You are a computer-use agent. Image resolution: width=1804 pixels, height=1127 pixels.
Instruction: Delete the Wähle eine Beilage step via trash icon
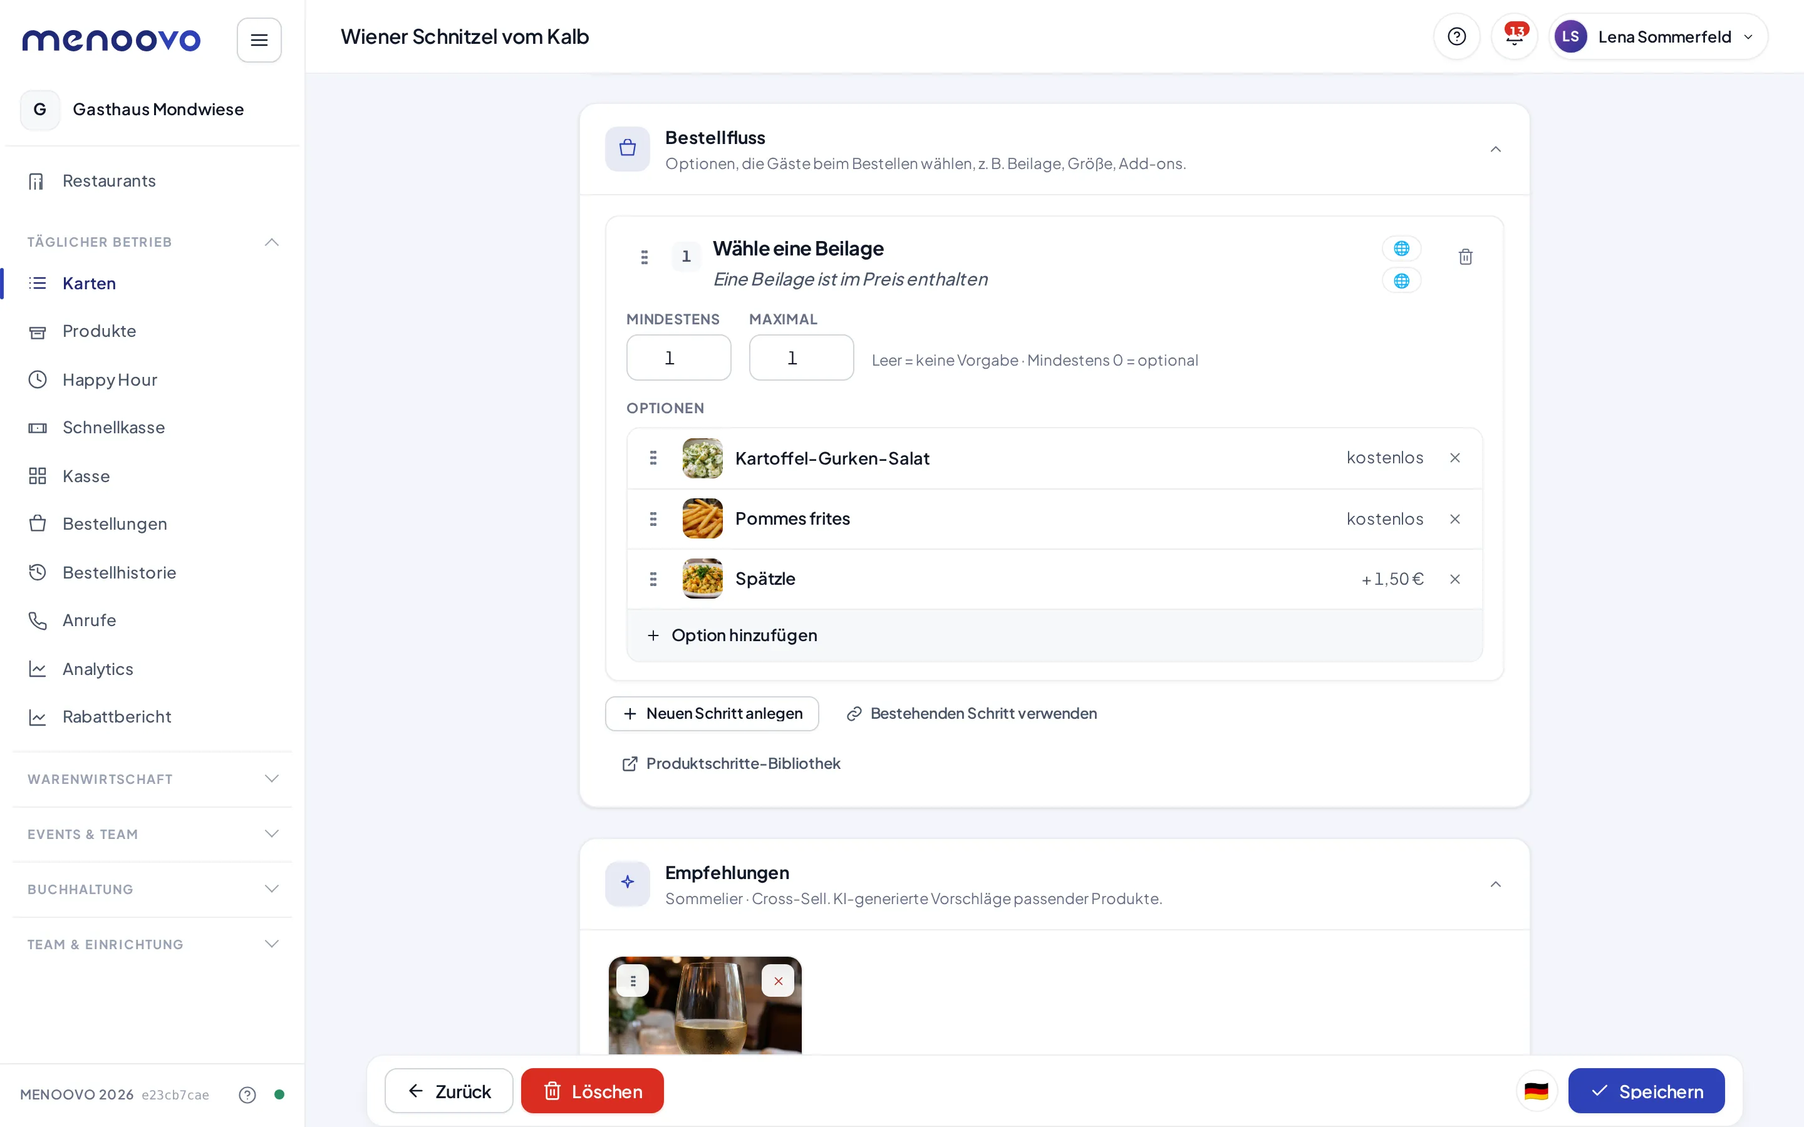pyautogui.click(x=1465, y=257)
